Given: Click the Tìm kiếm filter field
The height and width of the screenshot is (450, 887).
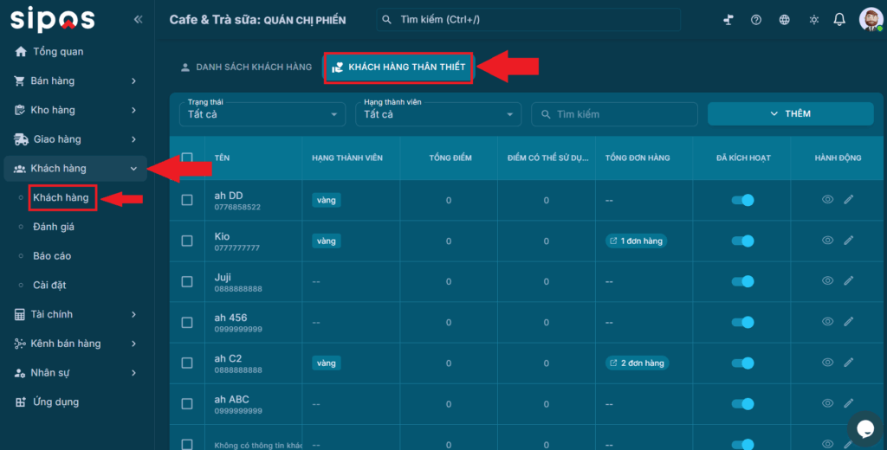Looking at the screenshot, I should pos(614,114).
